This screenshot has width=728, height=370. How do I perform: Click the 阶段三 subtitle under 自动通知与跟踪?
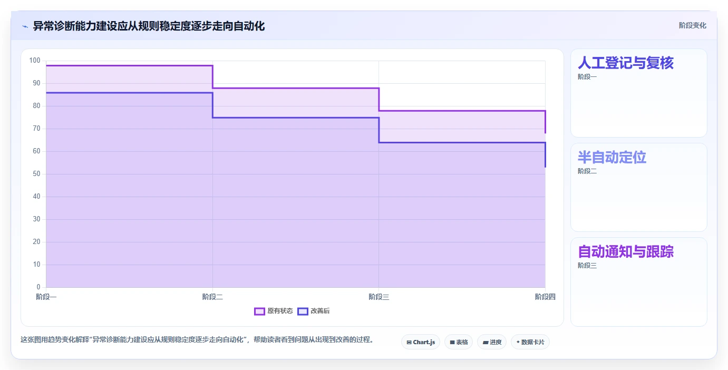point(587,266)
